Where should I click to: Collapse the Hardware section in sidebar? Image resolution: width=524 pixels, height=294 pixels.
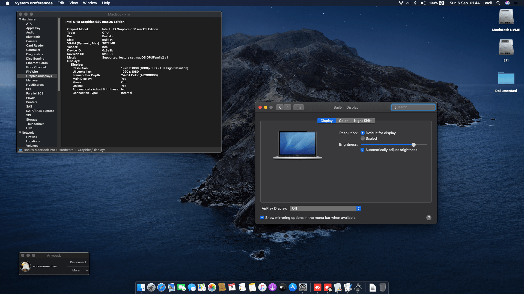click(20, 19)
